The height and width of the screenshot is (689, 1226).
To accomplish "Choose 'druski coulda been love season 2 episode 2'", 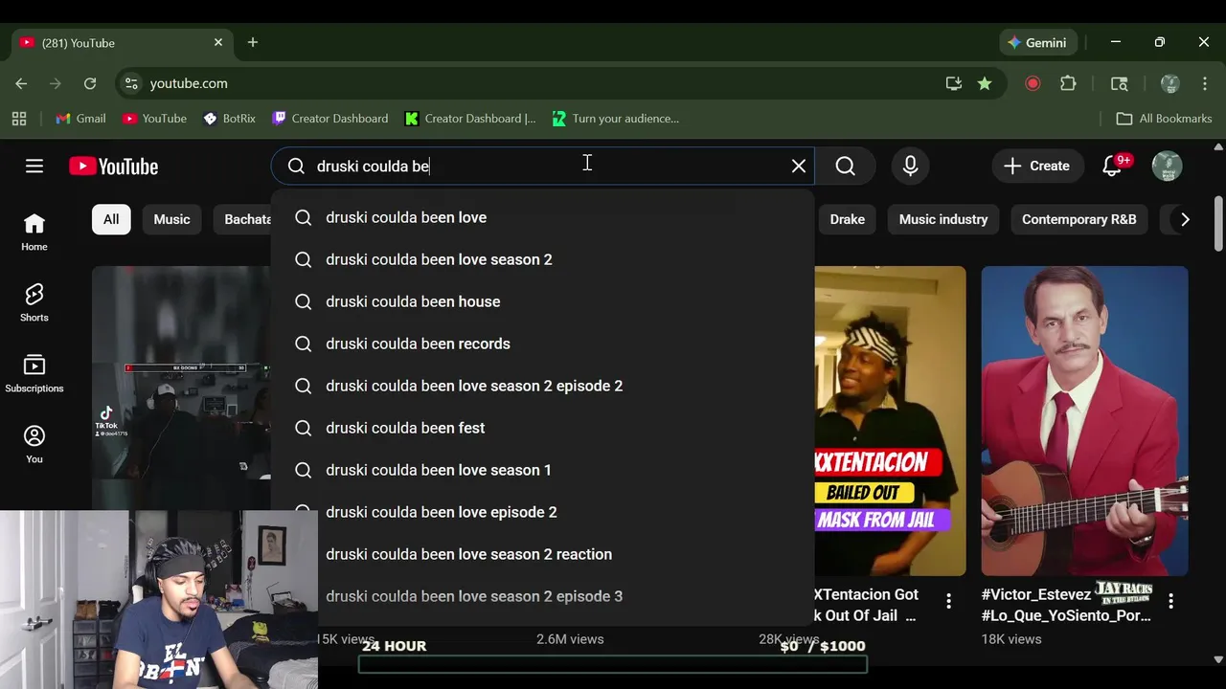I will pos(543,386).
